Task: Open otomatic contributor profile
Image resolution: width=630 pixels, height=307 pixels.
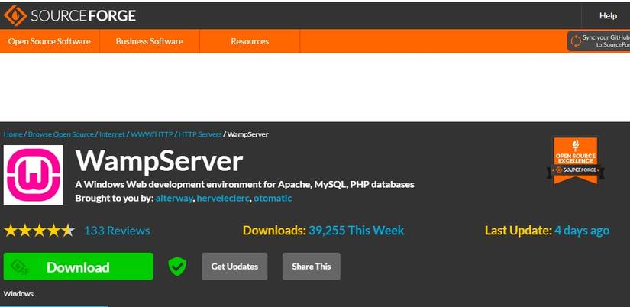Action: click(273, 198)
